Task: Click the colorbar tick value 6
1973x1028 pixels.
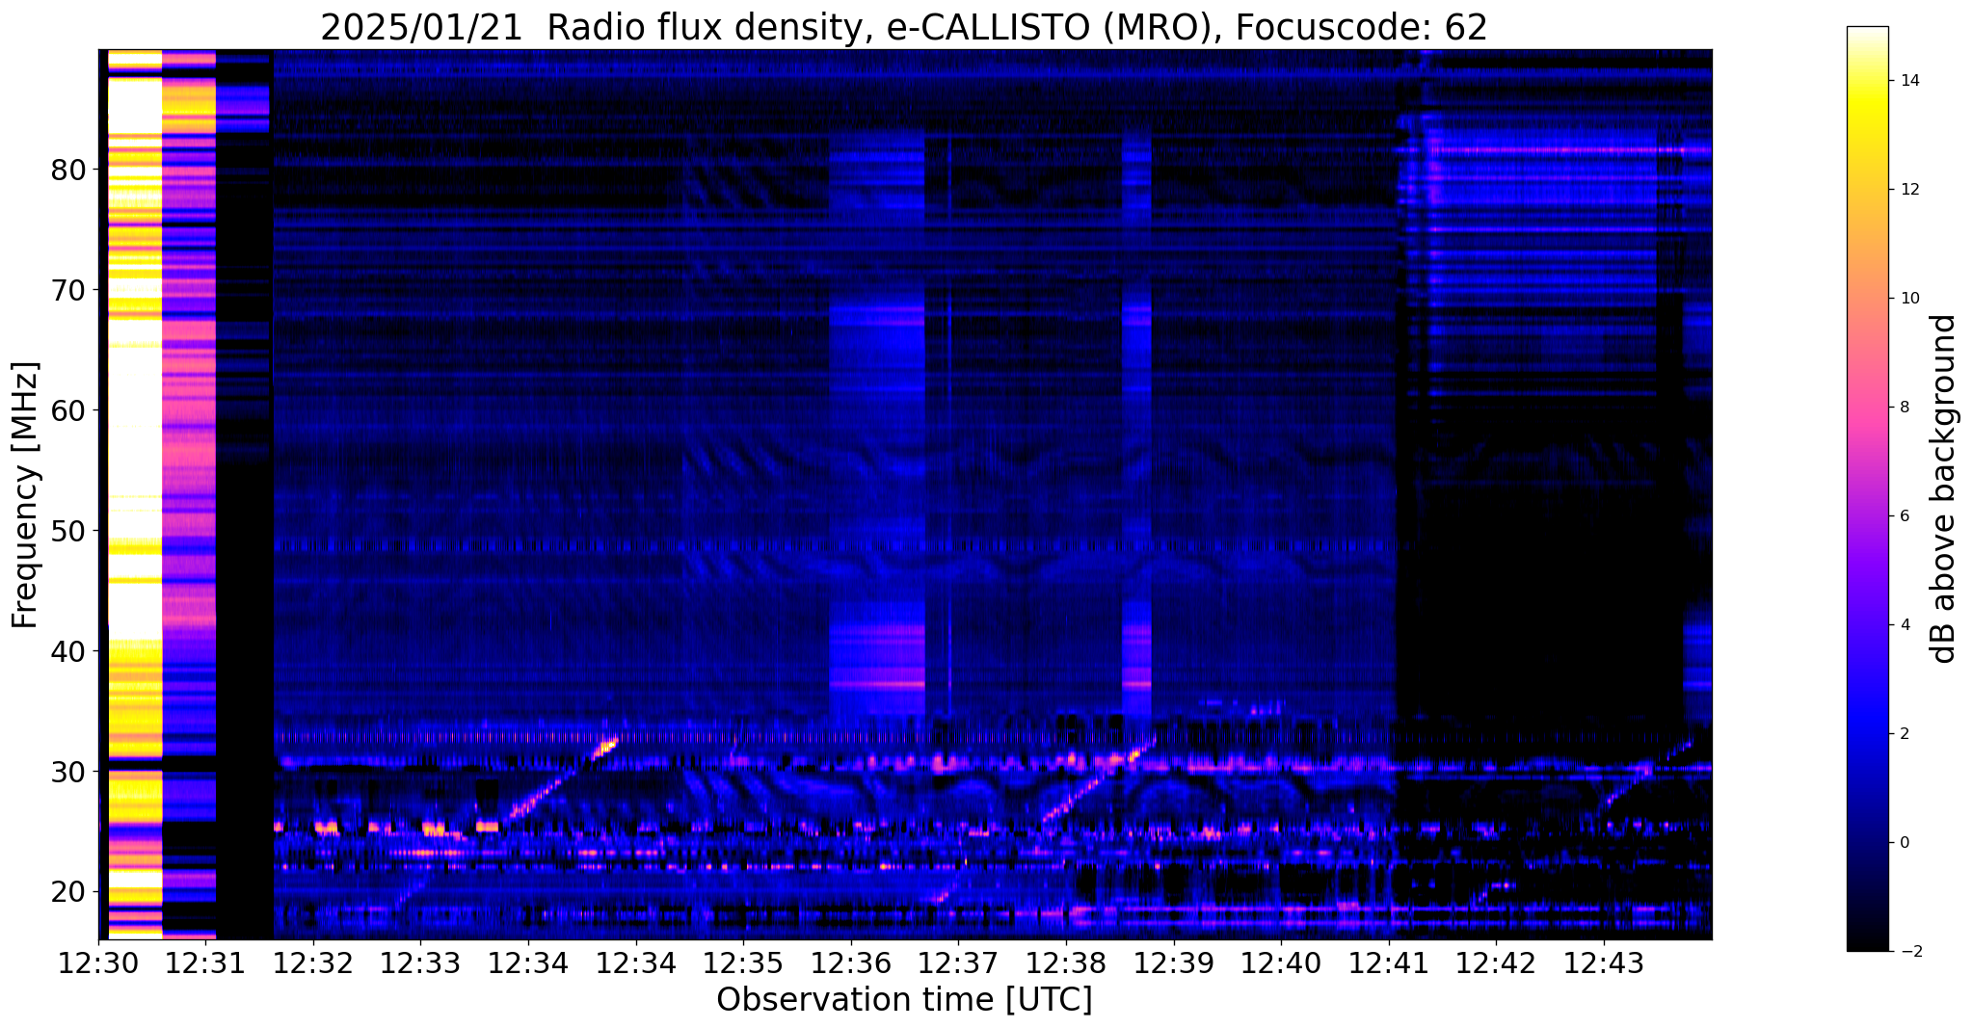Action: pos(1904,516)
